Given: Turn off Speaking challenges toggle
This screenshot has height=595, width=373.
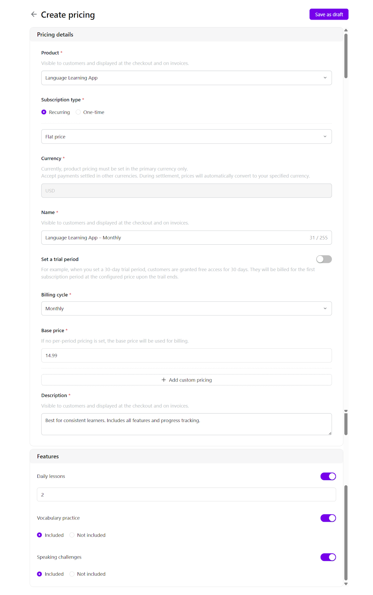Looking at the screenshot, I should click(x=328, y=557).
